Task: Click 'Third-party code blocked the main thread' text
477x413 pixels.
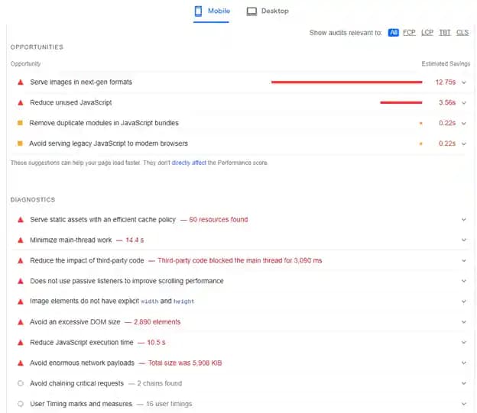Action: click(240, 261)
